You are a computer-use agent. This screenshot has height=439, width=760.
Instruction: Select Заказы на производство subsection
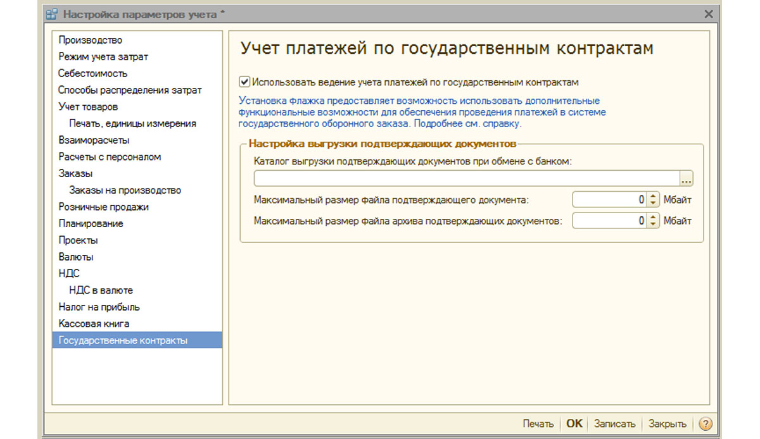click(x=125, y=190)
